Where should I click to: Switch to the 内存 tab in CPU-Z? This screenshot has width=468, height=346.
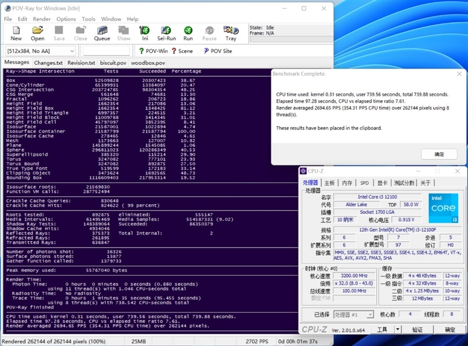tap(347, 183)
